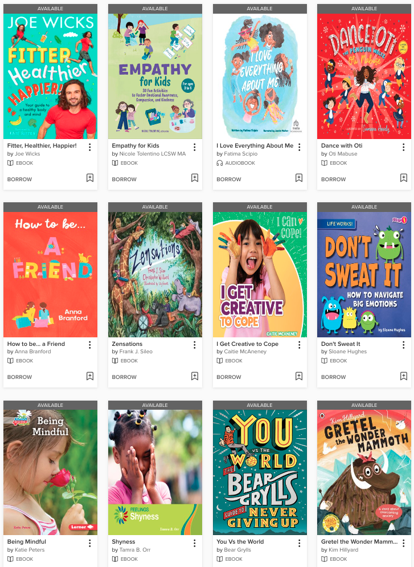Bookmark I Love Everything About Me audiobook
Image resolution: width=414 pixels, height=567 pixels.
(x=299, y=178)
